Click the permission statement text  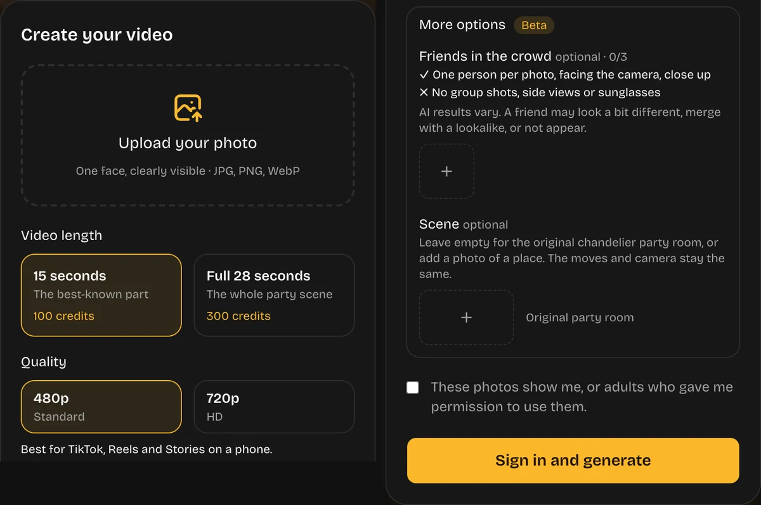point(582,397)
